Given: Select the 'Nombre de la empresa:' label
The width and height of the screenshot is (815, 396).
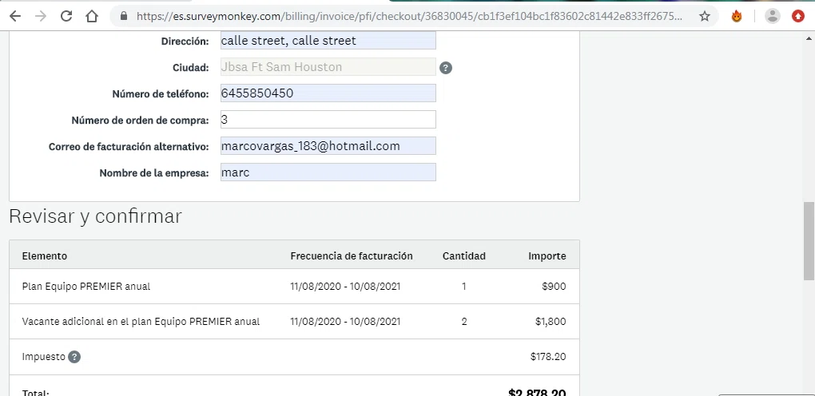Looking at the screenshot, I should point(154,173).
